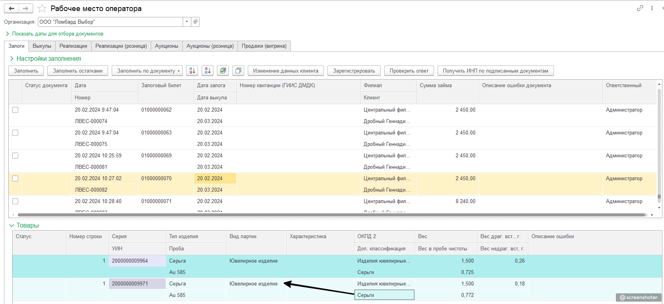
Task: Select gem weight value 0,26 cell
Action: click(x=503, y=261)
